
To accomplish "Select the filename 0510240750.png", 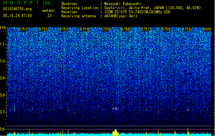I will point(17,9).
